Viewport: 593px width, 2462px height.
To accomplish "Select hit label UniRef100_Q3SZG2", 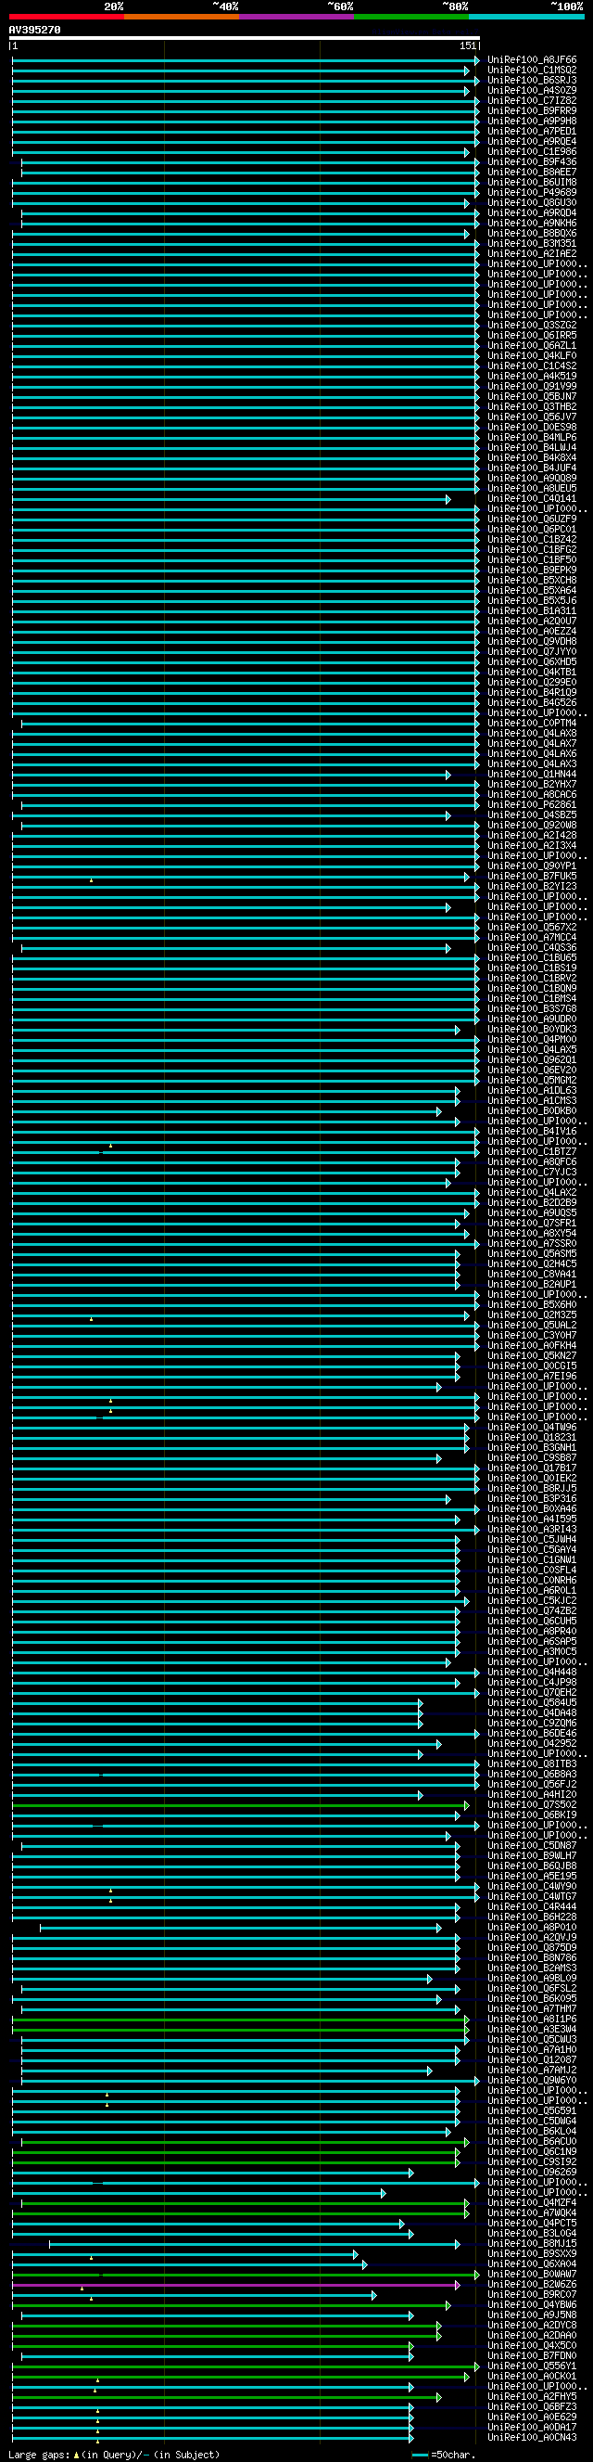I will pos(532,325).
